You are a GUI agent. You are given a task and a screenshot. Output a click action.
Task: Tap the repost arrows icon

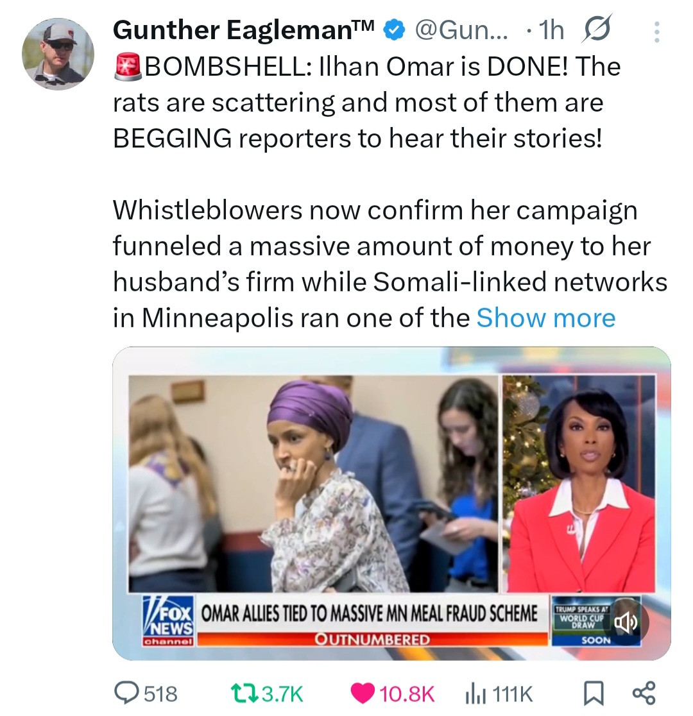coord(246,693)
